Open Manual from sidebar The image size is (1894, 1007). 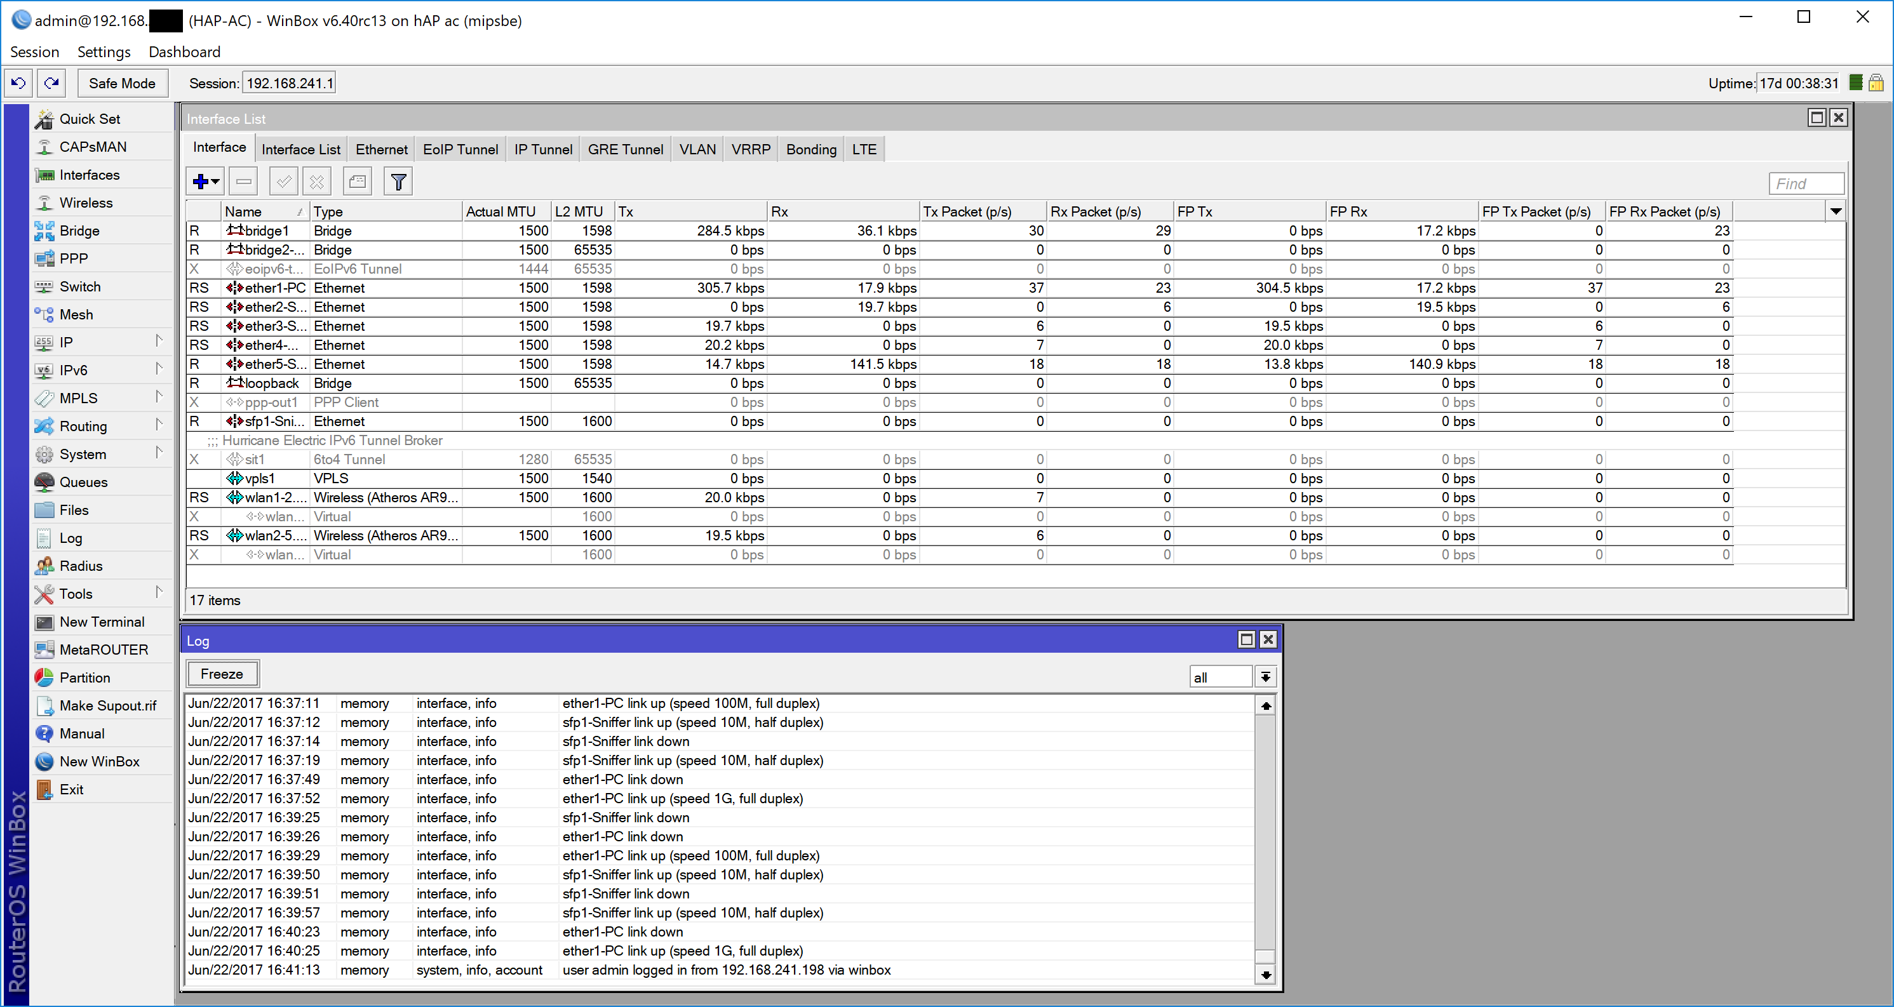coord(102,733)
